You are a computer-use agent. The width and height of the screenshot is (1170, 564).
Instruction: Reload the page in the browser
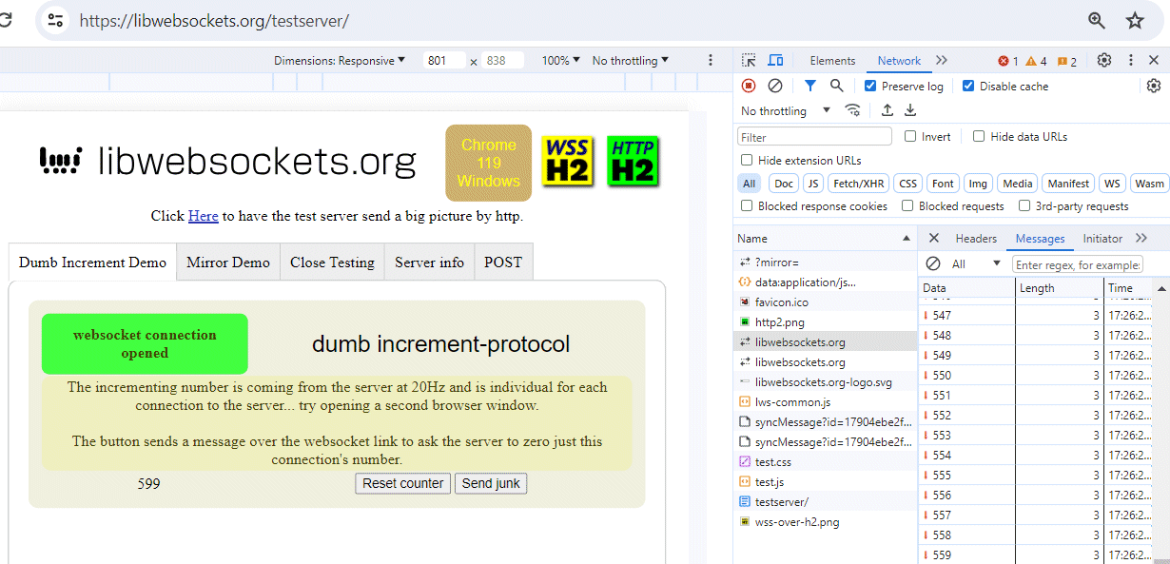tap(6, 20)
